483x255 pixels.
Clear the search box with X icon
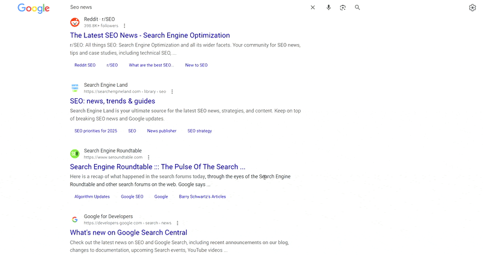[x=313, y=7]
